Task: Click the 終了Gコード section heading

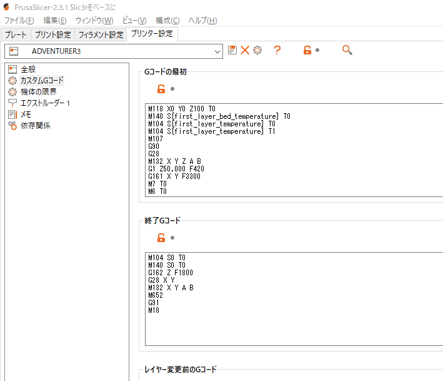Action: [x=162, y=220]
